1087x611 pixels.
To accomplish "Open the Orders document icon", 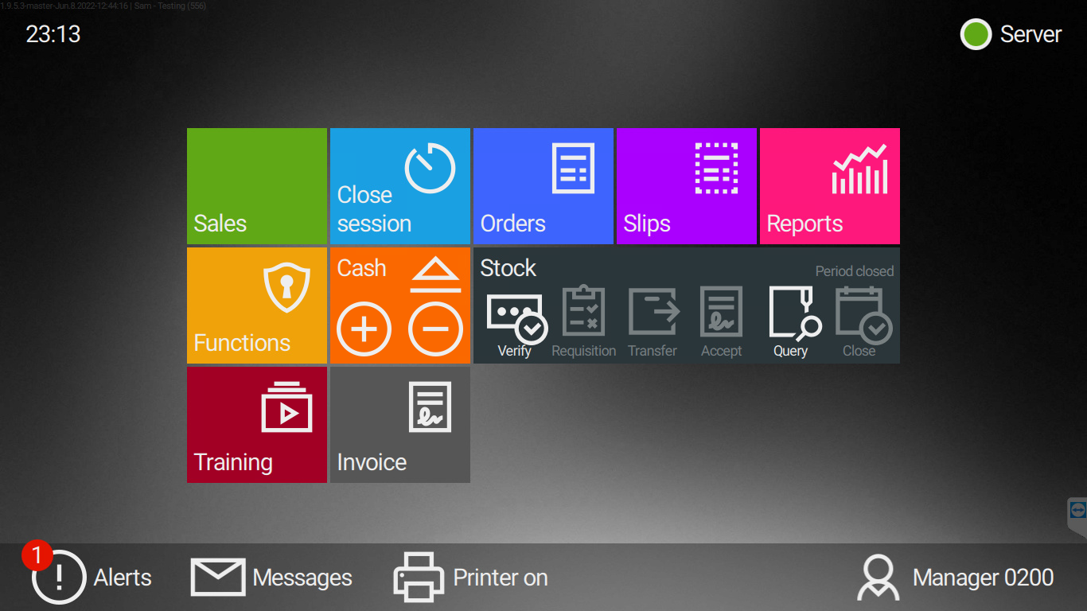I will [x=573, y=168].
